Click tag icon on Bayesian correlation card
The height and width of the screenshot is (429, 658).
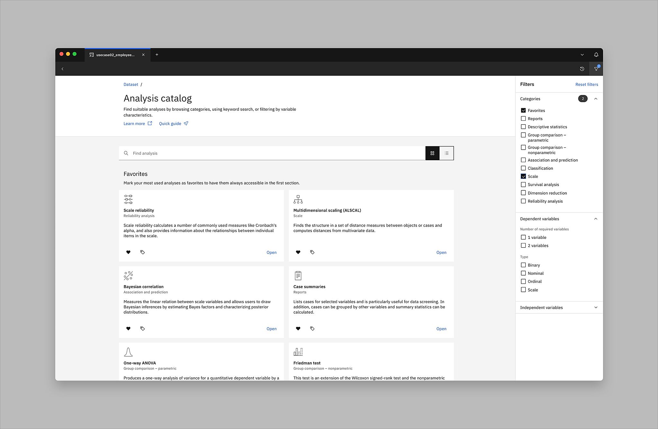(142, 328)
